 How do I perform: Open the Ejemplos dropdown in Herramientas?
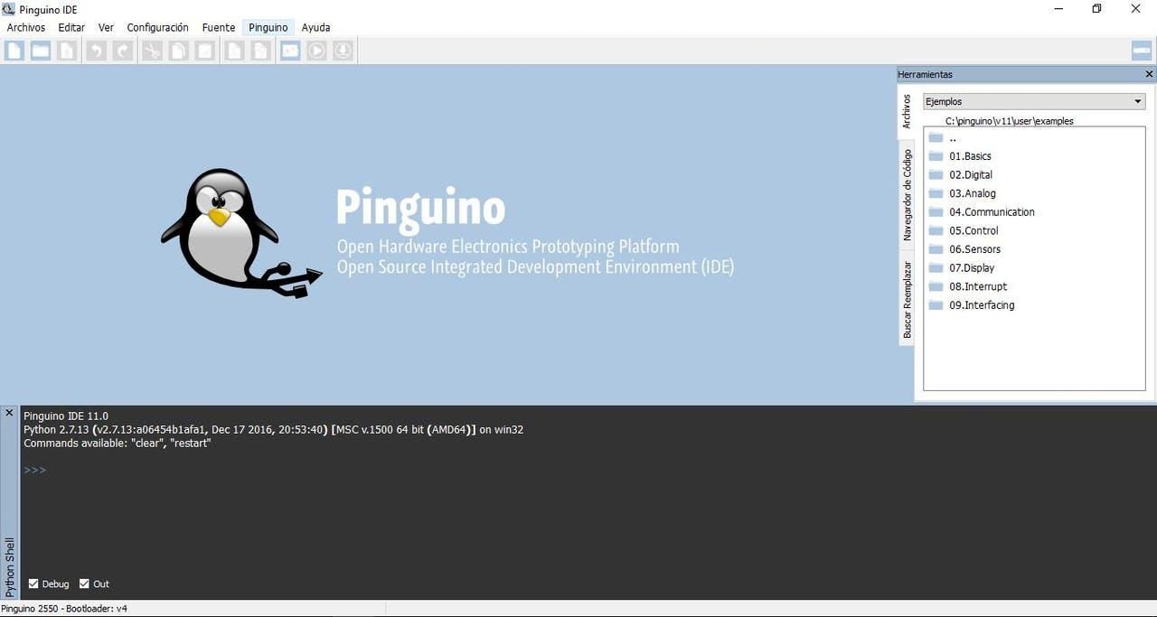[x=1137, y=101]
